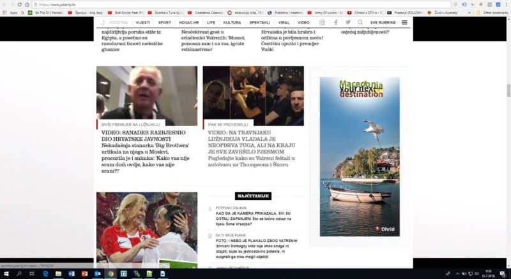Go back with the browser back arrow
This screenshot has height=279, width=511.
[4, 4]
